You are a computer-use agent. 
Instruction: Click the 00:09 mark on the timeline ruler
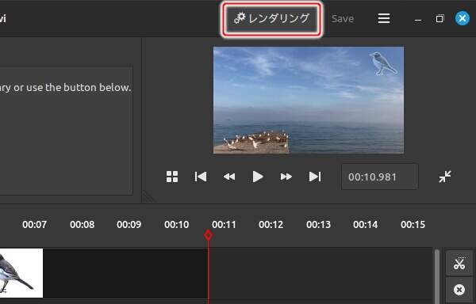[x=129, y=225]
